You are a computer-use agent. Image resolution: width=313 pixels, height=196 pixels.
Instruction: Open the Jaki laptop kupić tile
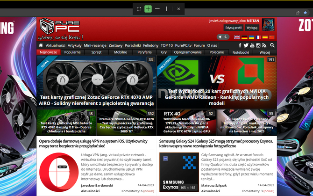[247, 123]
